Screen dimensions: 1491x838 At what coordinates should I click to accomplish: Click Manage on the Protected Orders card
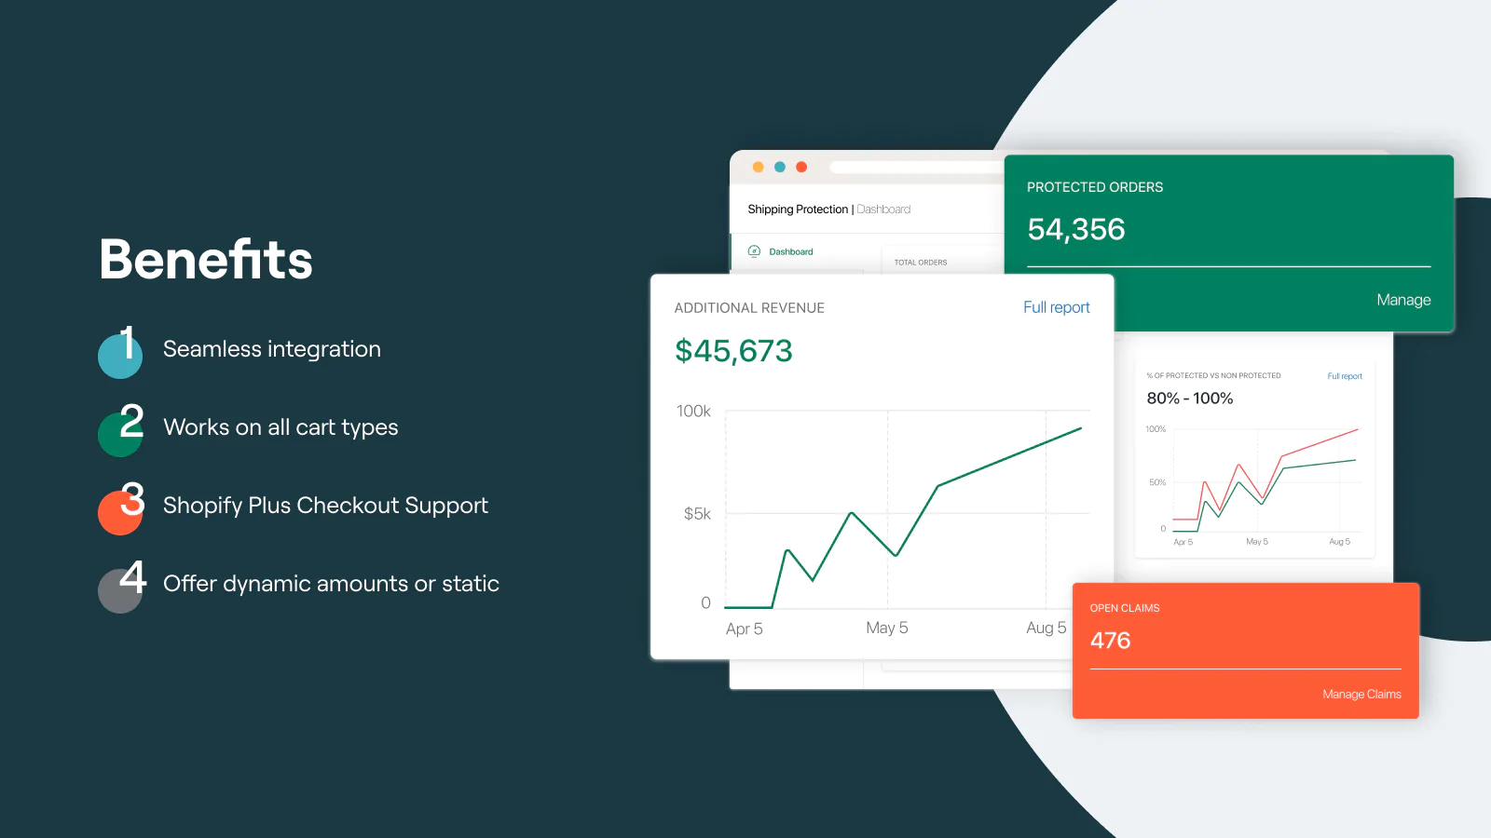(1403, 300)
